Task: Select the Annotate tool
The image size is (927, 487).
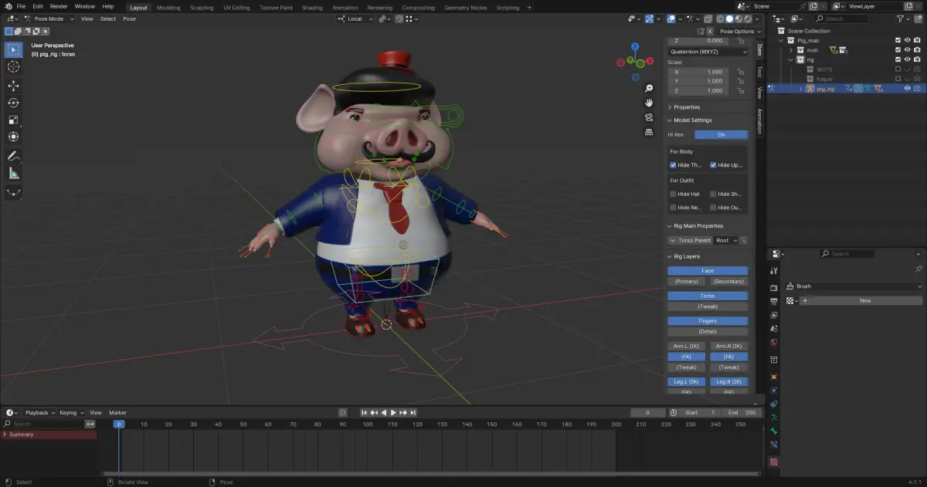Action: coord(13,156)
